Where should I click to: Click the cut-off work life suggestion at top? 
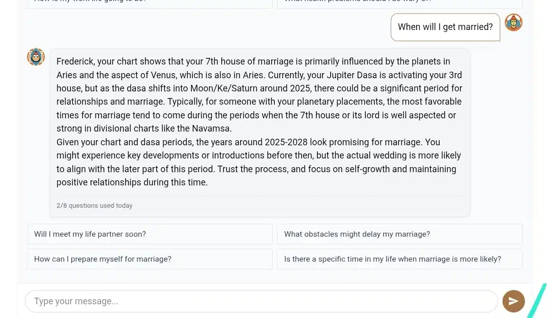[x=150, y=3]
